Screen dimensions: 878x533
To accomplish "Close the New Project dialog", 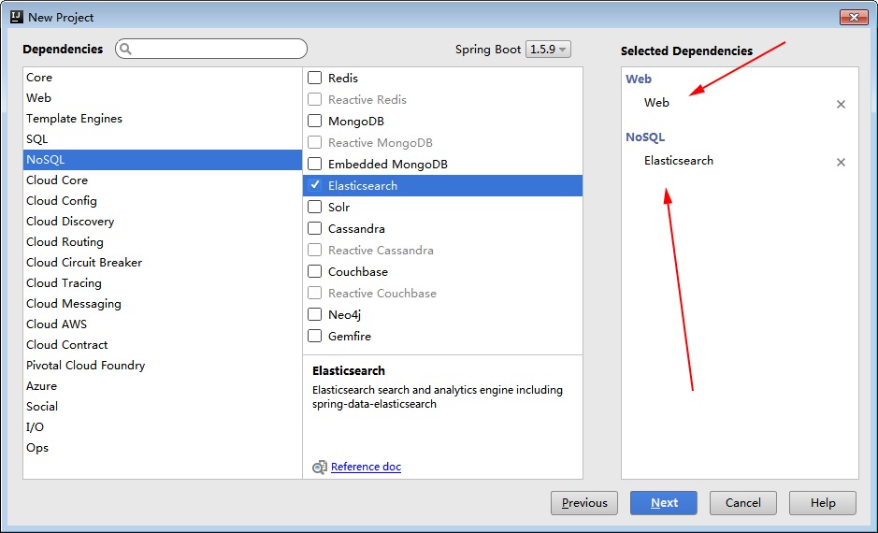I will (853, 17).
